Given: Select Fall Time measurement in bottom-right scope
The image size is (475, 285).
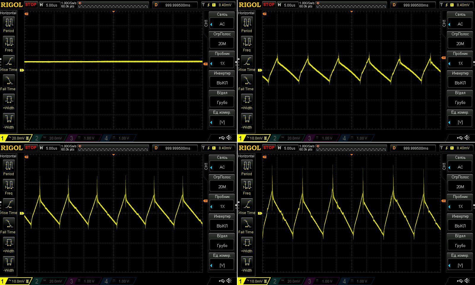Looking at the screenshot, I should [x=247, y=224].
